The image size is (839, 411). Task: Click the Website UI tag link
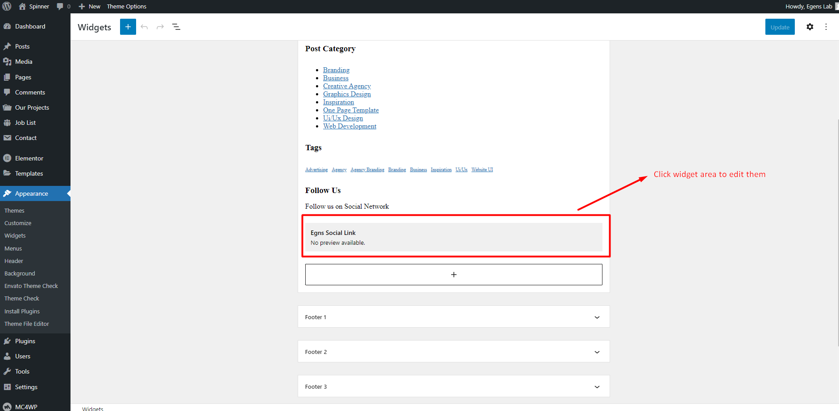[x=482, y=169]
